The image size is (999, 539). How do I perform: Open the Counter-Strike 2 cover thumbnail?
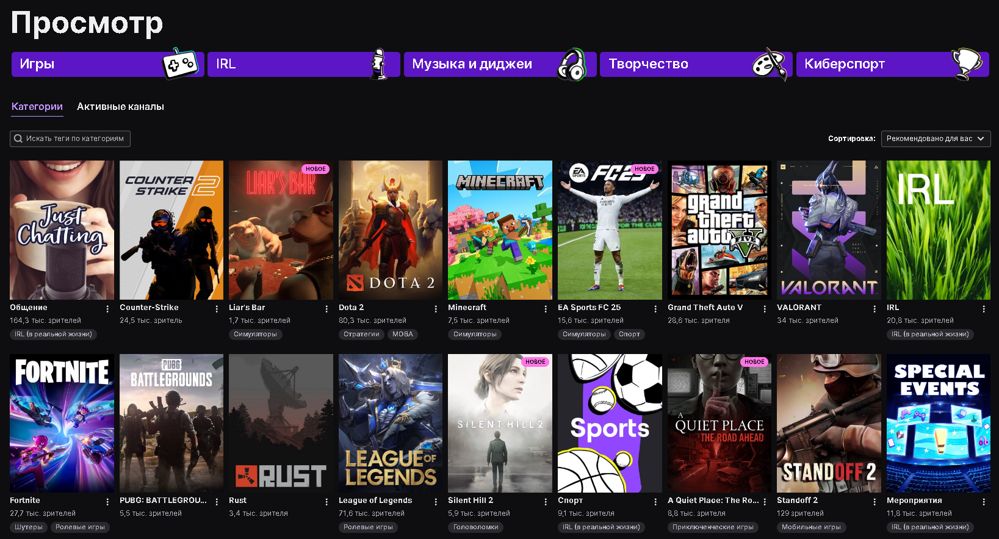[171, 230]
